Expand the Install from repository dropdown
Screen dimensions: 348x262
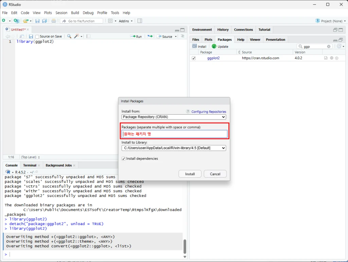(x=174, y=117)
